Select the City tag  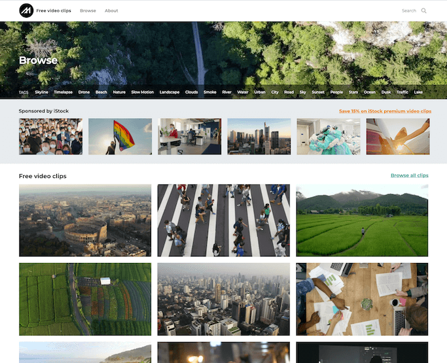[x=275, y=92]
